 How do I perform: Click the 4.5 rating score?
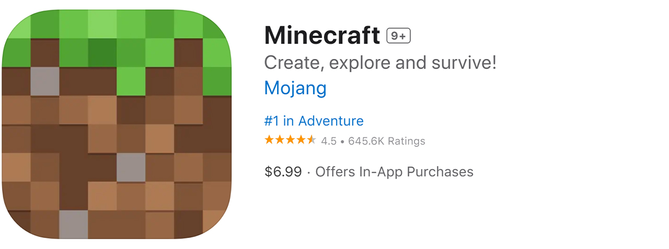tap(329, 141)
